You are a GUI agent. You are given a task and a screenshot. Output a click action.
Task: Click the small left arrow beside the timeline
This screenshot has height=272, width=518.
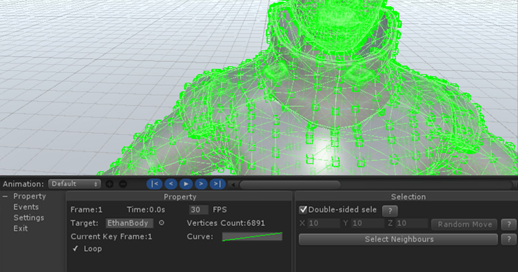(x=233, y=185)
